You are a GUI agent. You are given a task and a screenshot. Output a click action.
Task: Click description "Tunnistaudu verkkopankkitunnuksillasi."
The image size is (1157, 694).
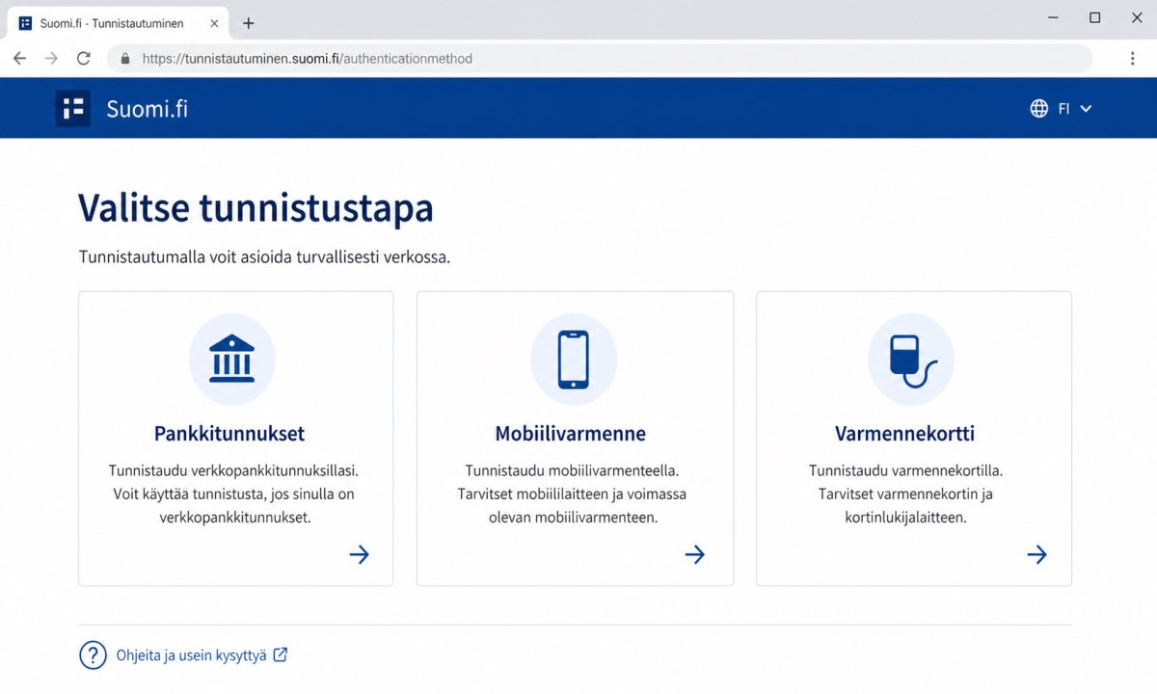point(234,471)
